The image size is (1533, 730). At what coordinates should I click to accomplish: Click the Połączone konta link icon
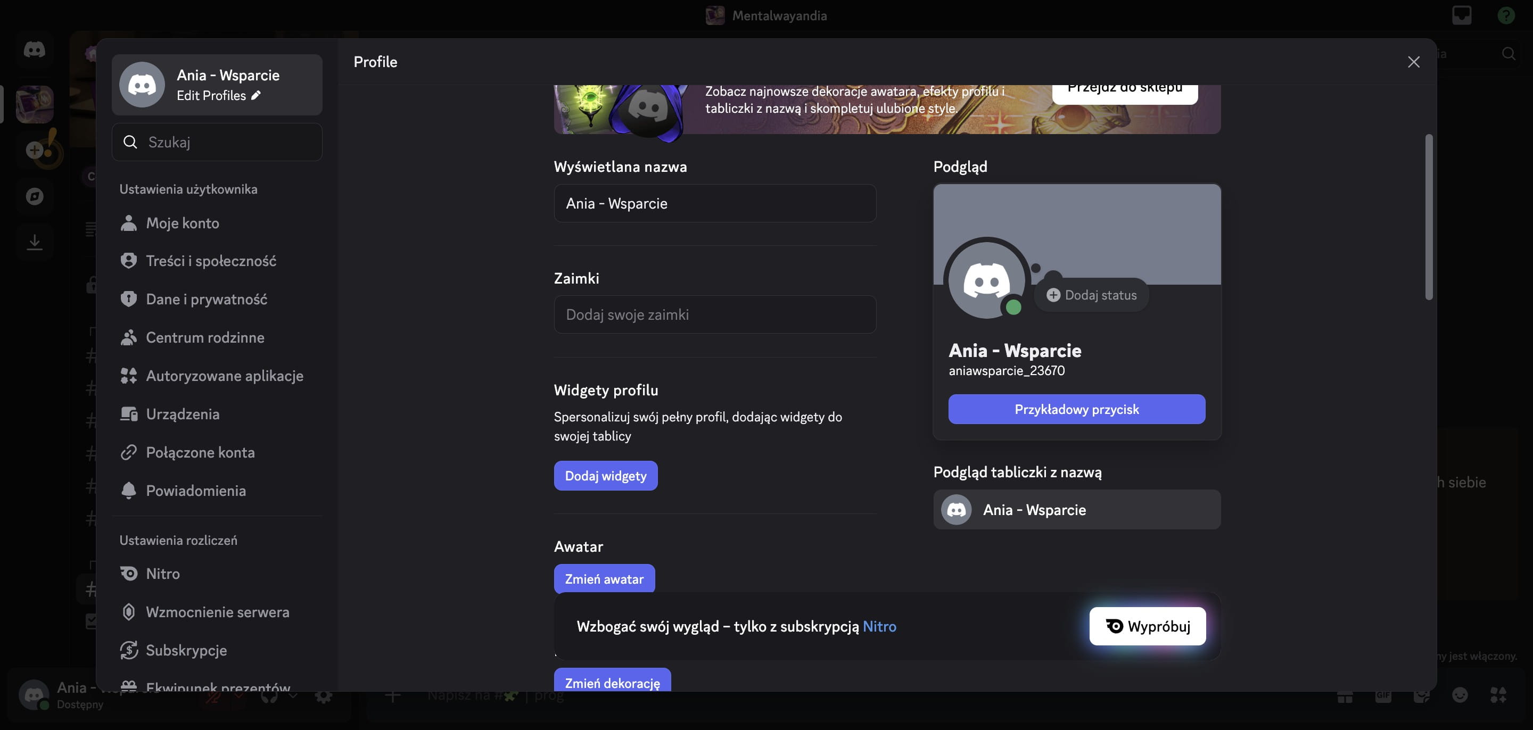pyautogui.click(x=128, y=452)
